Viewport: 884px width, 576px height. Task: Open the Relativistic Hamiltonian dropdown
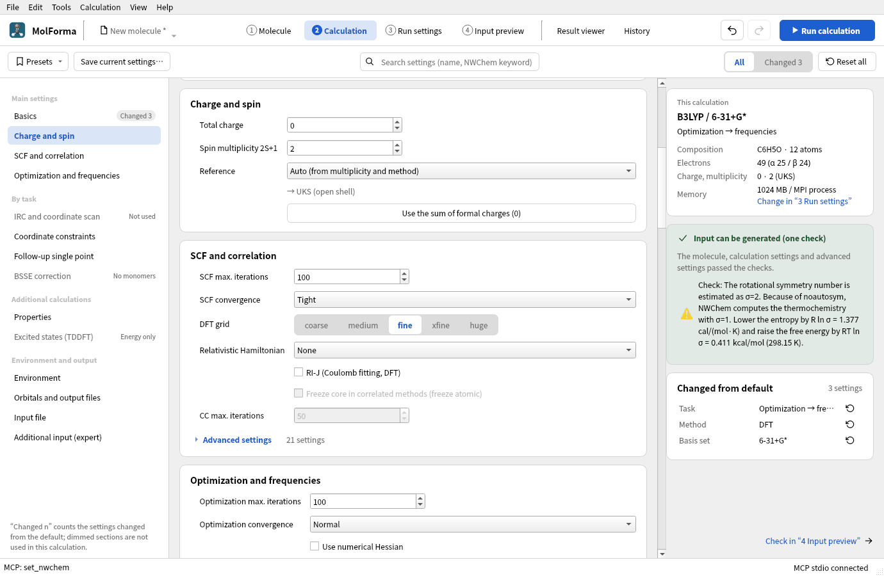pyautogui.click(x=465, y=350)
